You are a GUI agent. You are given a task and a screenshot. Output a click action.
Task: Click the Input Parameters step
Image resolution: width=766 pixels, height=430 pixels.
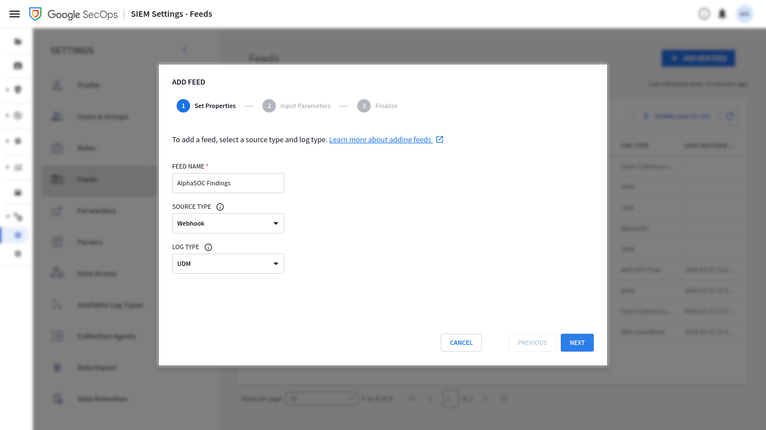click(297, 105)
